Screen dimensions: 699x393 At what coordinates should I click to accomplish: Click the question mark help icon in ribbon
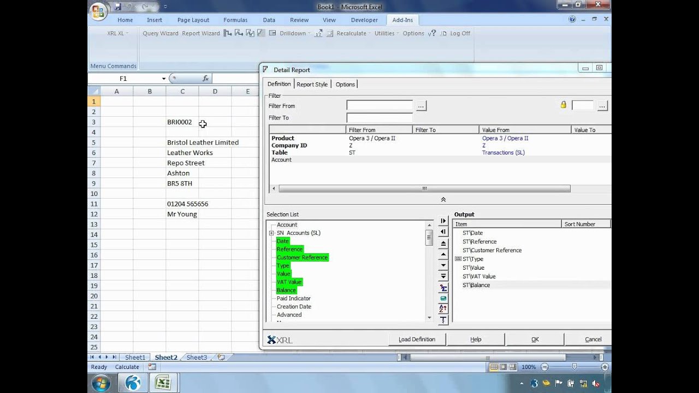431,33
